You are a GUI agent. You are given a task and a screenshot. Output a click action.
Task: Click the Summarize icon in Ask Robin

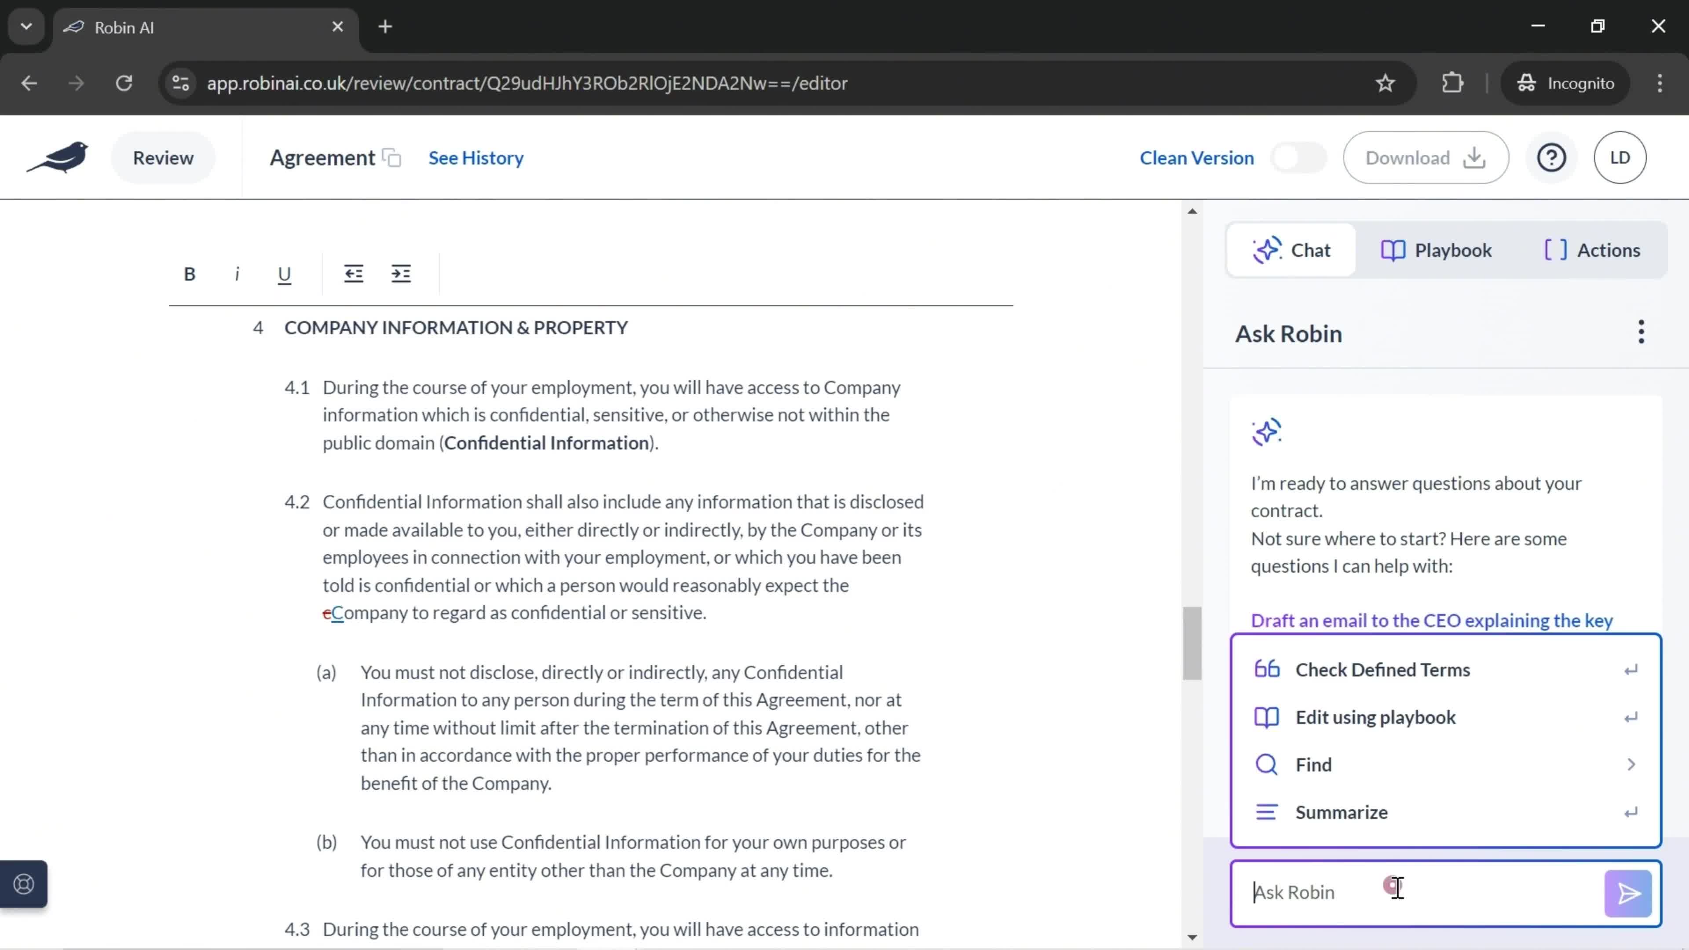coord(1268,812)
